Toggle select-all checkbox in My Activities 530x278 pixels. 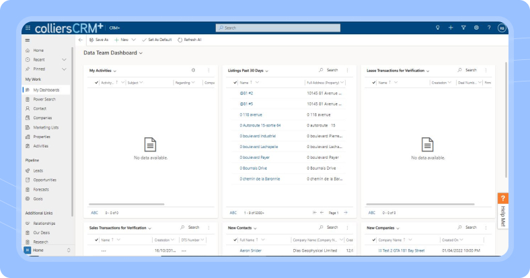[x=96, y=83]
